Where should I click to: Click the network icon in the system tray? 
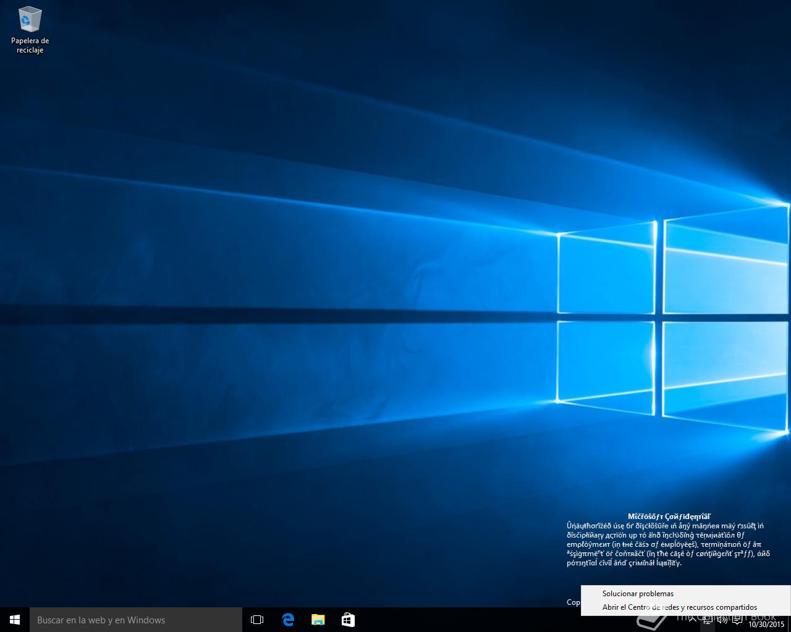point(708,619)
